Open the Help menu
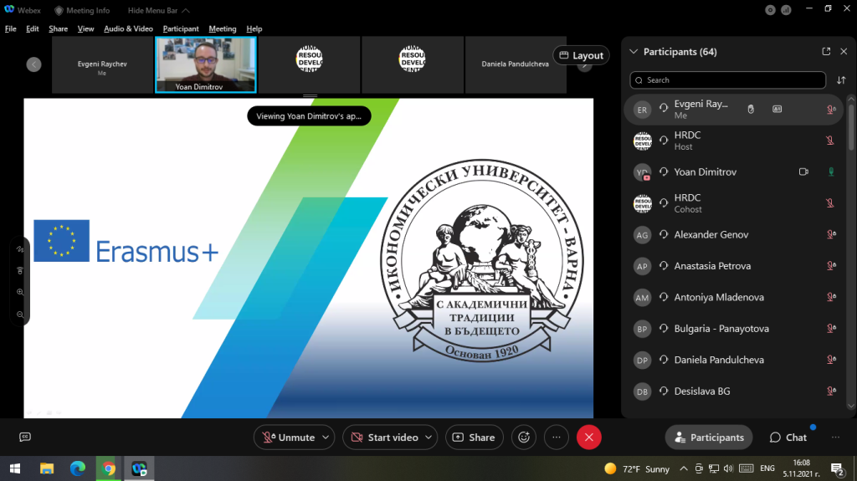The height and width of the screenshot is (481, 857). click(x=254, y=28)
